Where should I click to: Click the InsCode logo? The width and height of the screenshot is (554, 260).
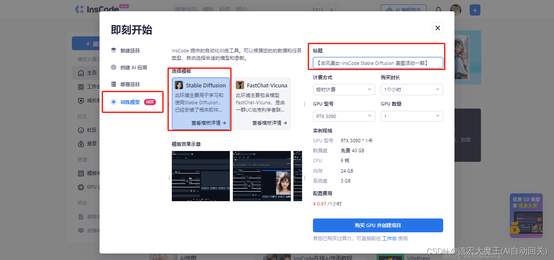[x=101, y=9]
